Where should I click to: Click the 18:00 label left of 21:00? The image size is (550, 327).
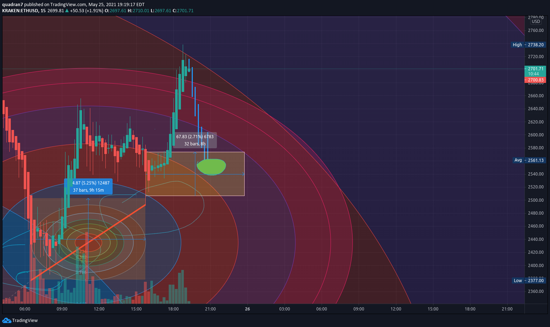173,309
